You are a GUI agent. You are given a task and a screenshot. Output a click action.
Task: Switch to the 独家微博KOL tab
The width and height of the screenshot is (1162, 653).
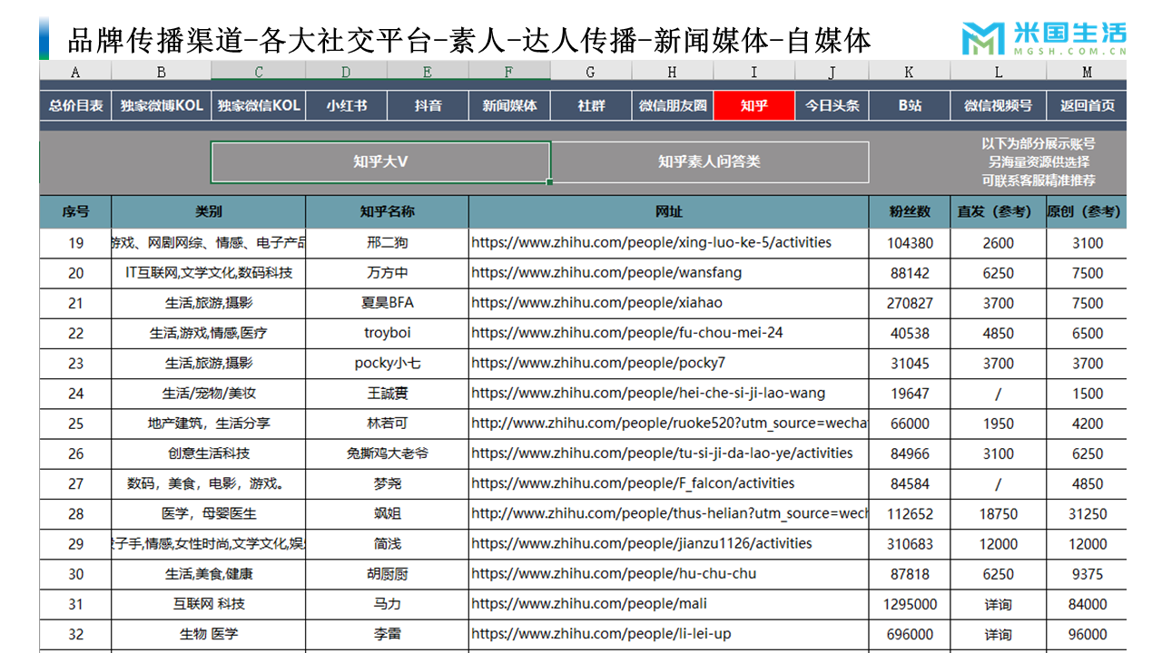point(162,105)
